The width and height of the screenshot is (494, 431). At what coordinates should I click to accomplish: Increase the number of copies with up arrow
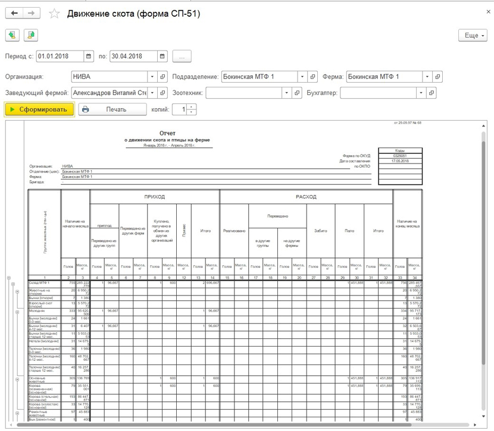coord(191,107)
